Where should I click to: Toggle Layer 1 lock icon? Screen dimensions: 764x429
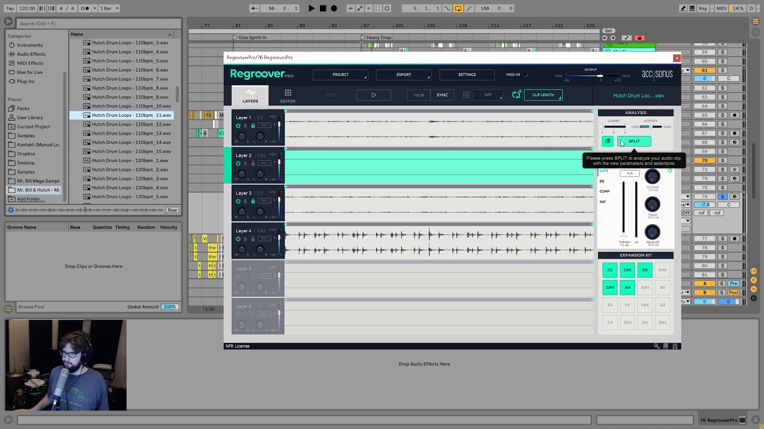pyautogui.click(x=252, y=126)
